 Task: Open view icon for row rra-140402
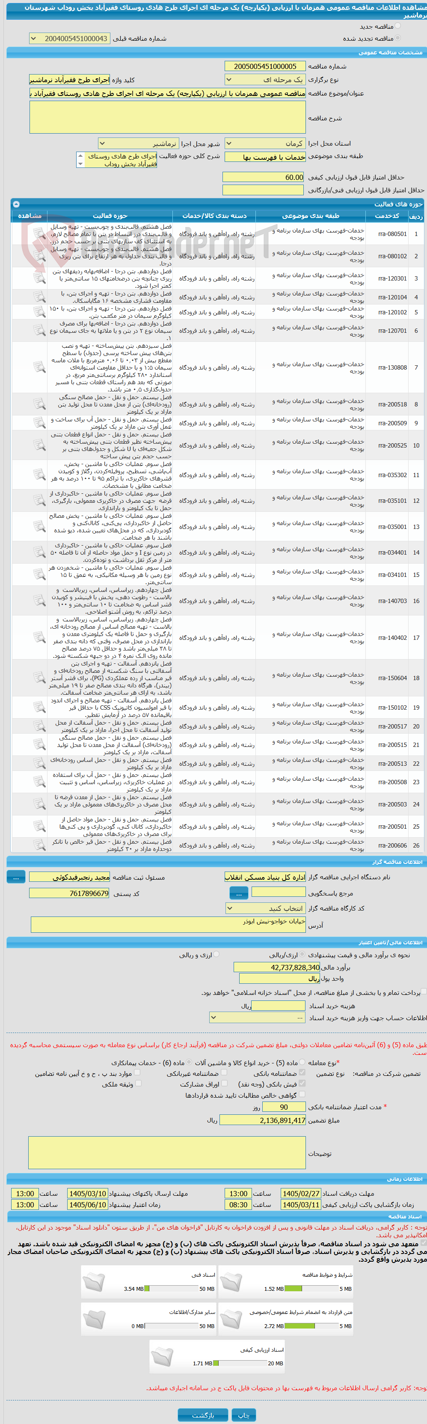[39, 637]
